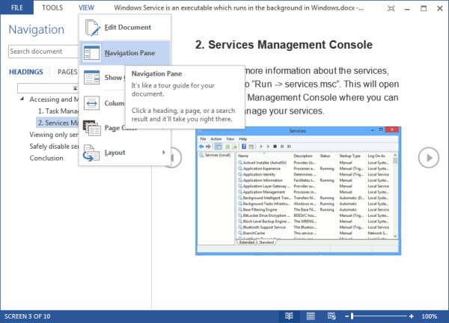449x323 pixels.
Task: Open the FILE tab
Action: pyautogui.click(x=16, y=7)
